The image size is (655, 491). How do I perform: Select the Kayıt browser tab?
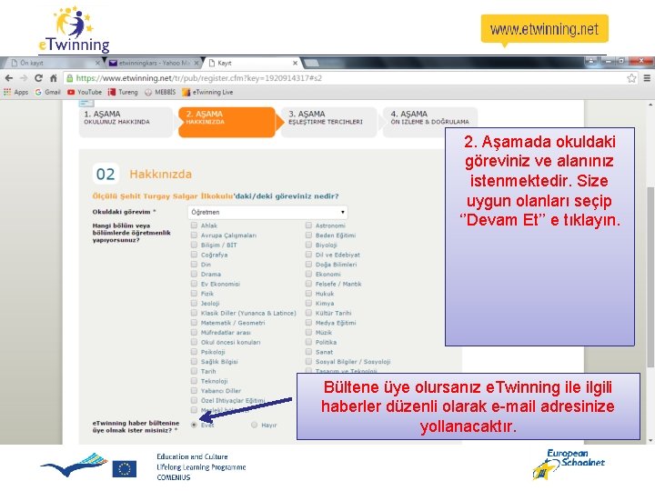[252, 63]
